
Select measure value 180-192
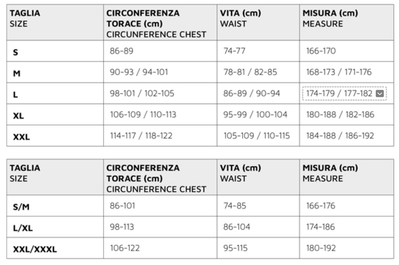[x=321, y=248]
